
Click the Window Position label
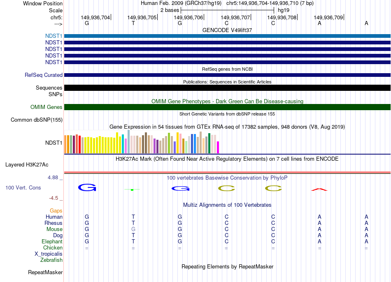coord(43,3)
